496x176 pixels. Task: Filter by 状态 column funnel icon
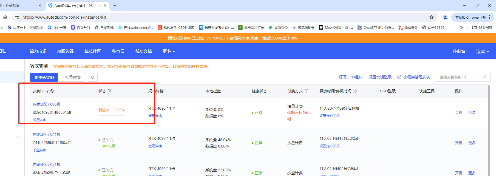click(110, 91)
